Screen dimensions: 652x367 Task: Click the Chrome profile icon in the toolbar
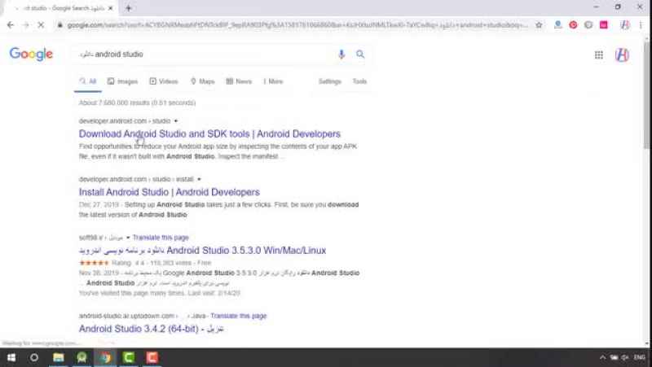pos(624,25)
